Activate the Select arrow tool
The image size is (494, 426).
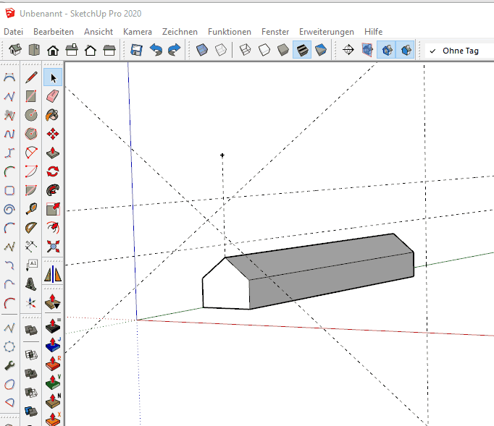click(52, 77)
